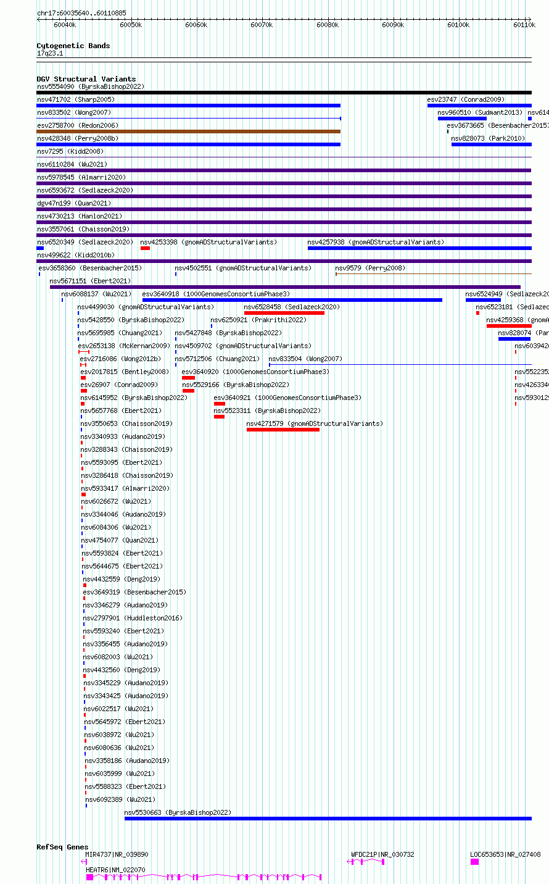This screenshot has height=884, width=549.
Task: Click the brown esv2758700 (Redon2006) bar
Action: [x=188, y=131]
